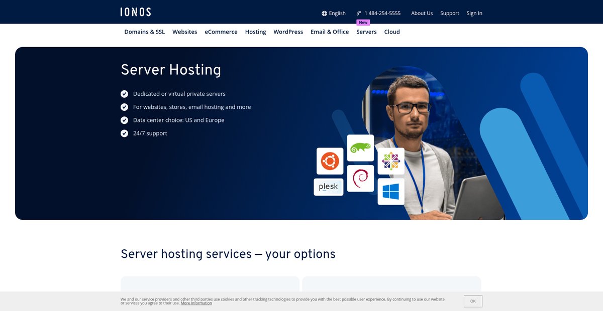
Task: Dismiss cookie notice with OK button
Action: click(x=473, y=301)
